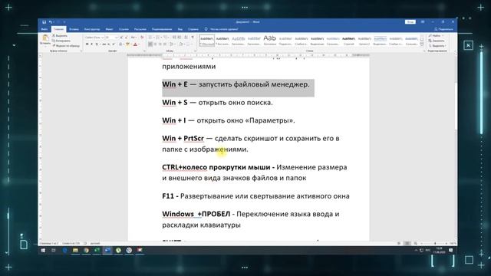
Task: Open File Explorer from the taskbar
Action: click(75, 251)
